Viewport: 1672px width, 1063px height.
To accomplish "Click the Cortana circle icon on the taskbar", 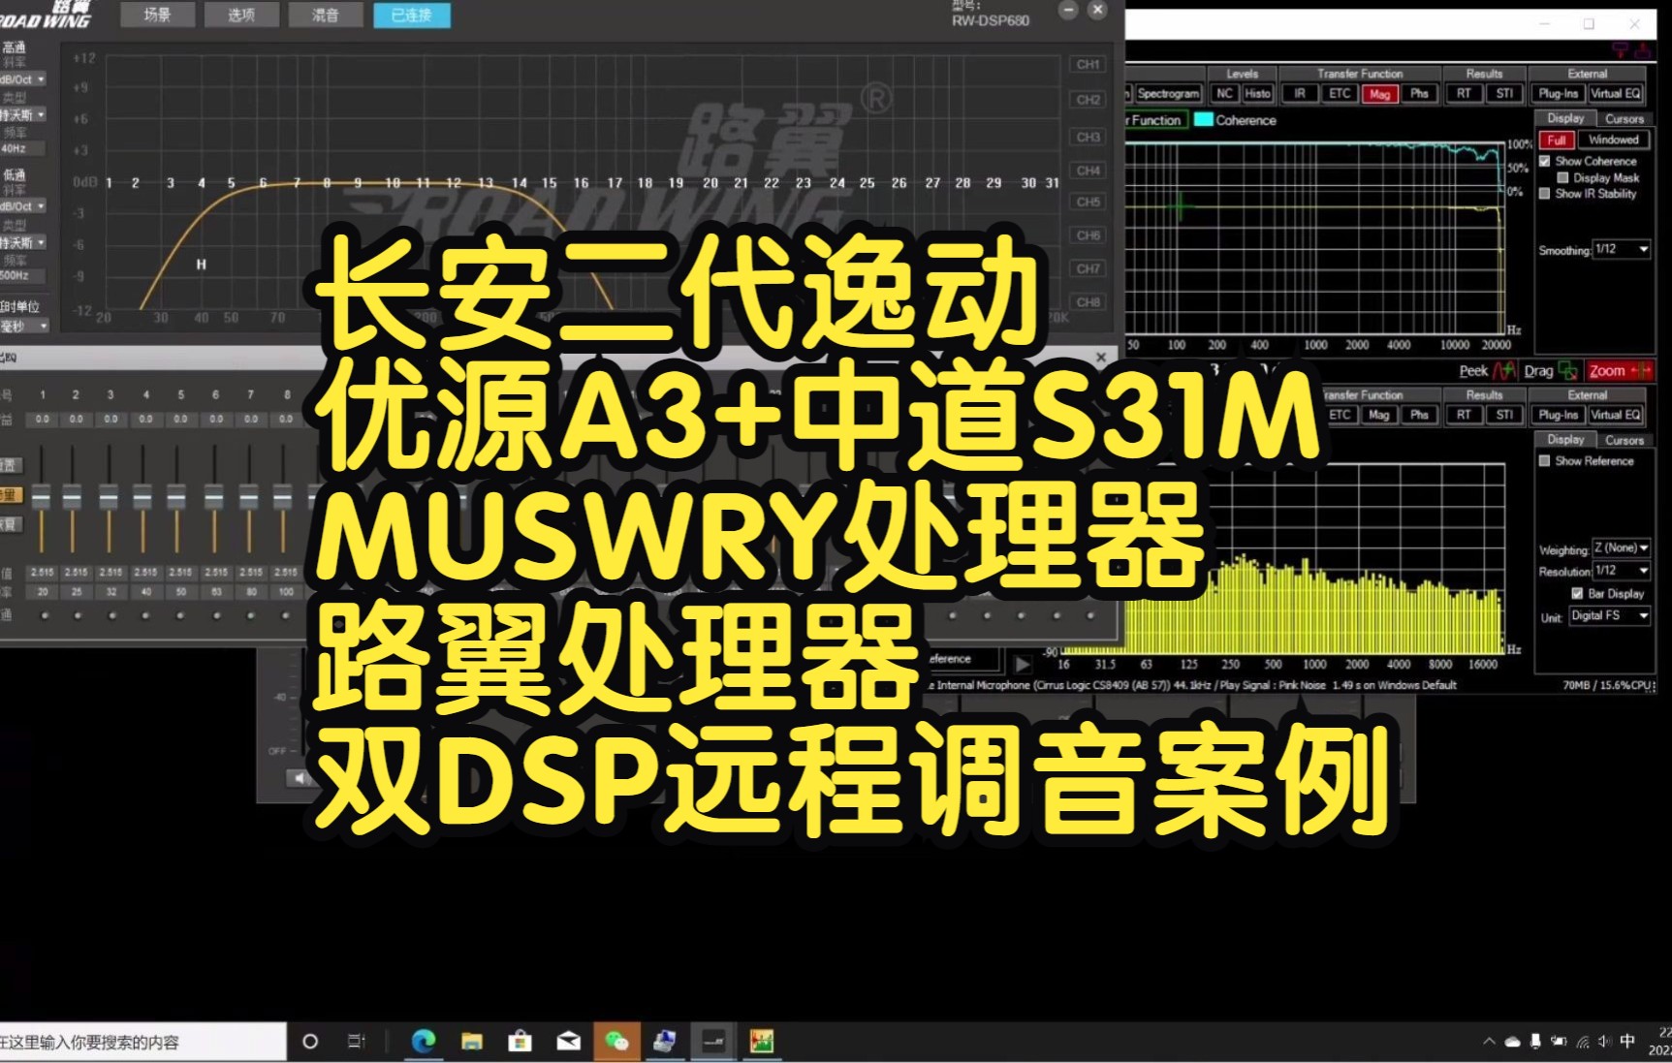I will click(x=310, y=1042).
